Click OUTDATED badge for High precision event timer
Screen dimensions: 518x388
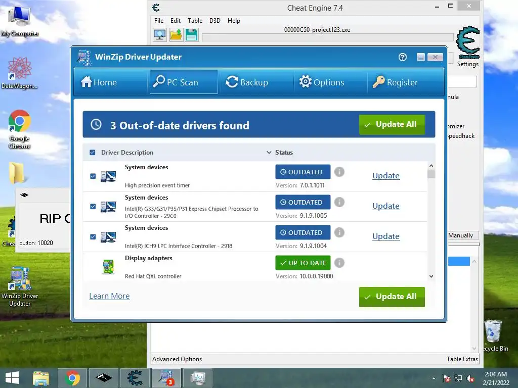(303, 172)
